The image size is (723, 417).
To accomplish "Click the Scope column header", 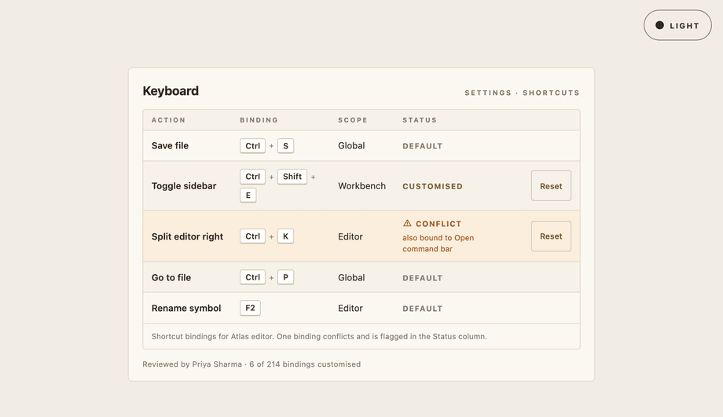I will tap(353, 120).
